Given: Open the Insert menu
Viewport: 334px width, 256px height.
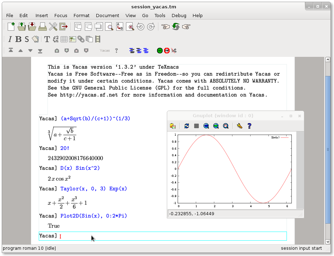Looking at the screenshot, I should 42,15.
